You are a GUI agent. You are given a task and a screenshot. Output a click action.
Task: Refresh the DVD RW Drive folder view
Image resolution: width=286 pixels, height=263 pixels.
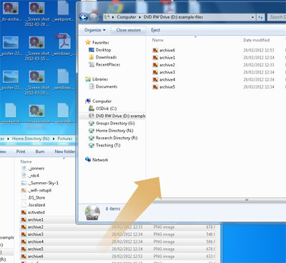click(x=260, y=17)
